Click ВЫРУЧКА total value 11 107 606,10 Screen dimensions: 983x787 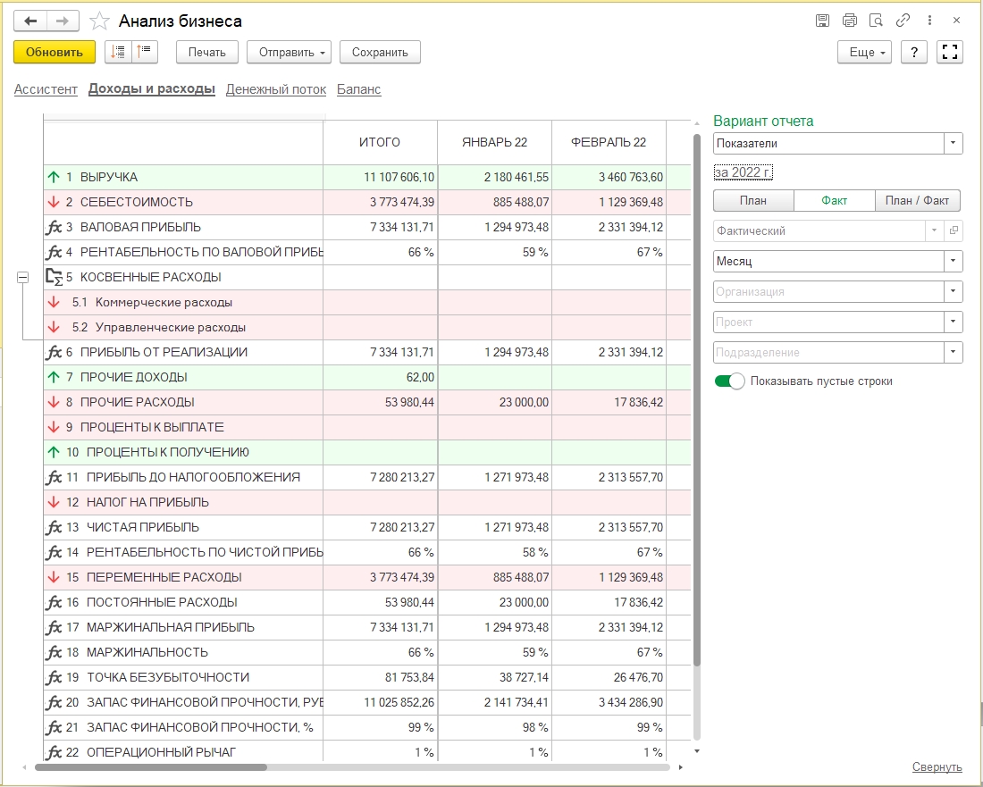click(399, 178)
